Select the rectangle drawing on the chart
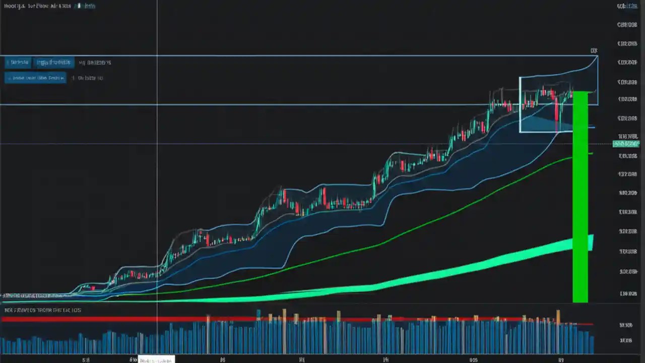645x363 pixels. [558, 103]
